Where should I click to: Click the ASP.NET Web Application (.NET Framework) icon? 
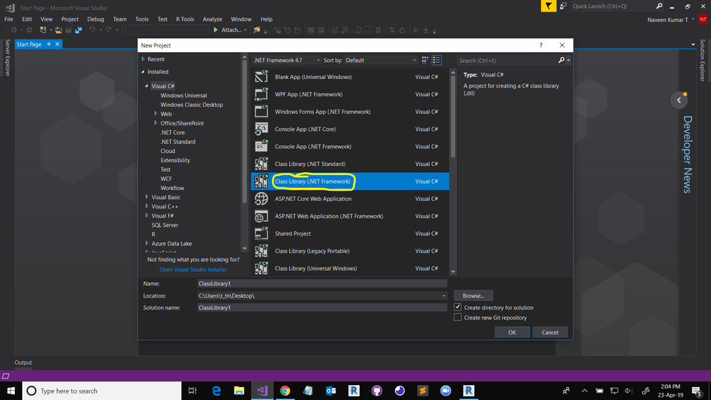click(261, 216)
